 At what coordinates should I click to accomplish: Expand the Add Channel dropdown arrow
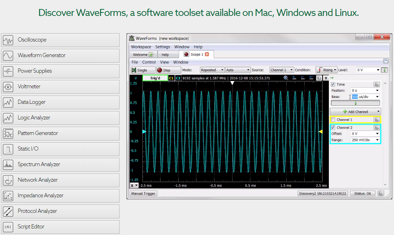pos(378,111)
